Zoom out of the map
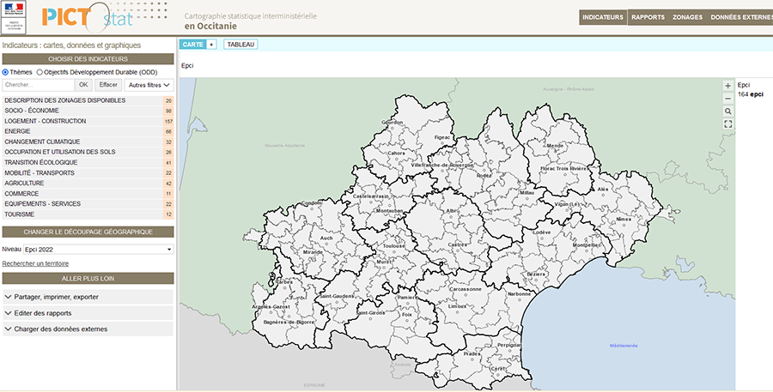Screen dimensions: 773x392 click(728, 99)
